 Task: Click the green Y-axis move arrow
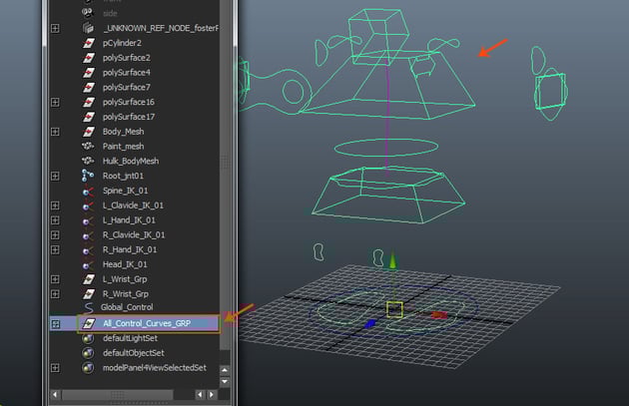pos(393,261)
